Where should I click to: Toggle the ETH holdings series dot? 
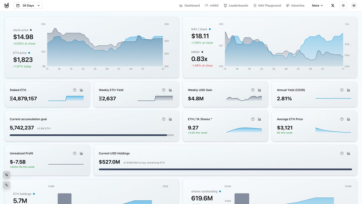pos(34,194)
